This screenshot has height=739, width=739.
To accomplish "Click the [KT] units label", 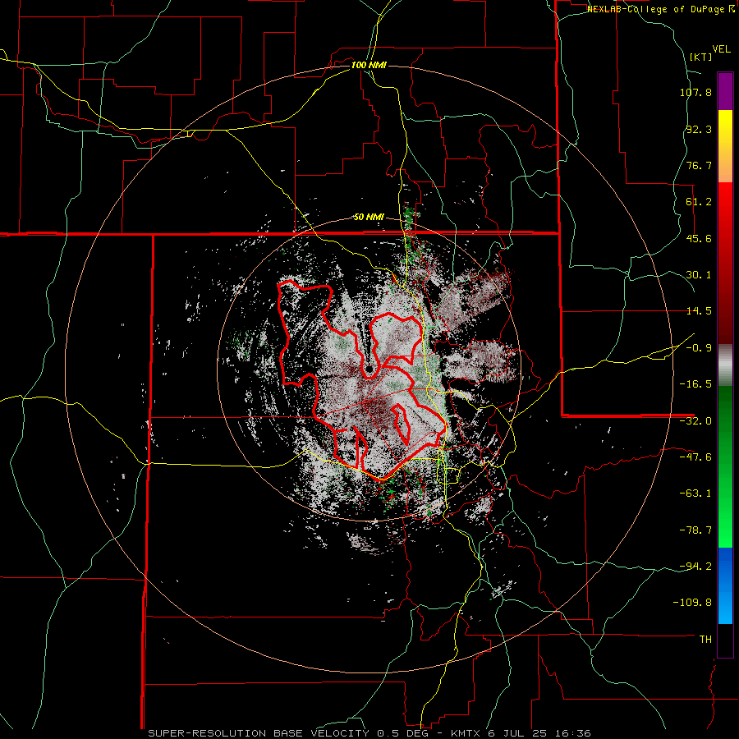I will click(700, 57).
